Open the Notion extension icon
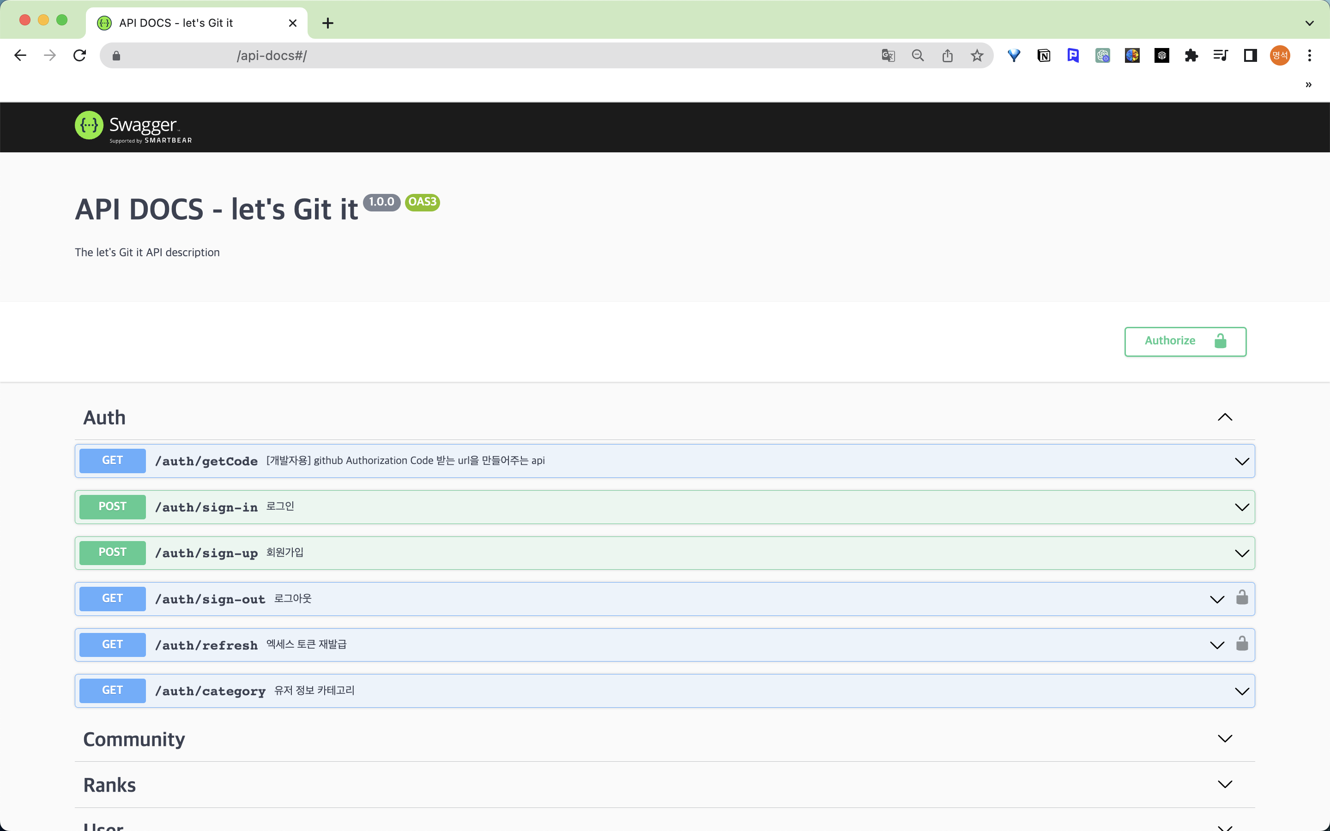The width and height of the screenshot is (1330, 831). tap(1043, 55)
